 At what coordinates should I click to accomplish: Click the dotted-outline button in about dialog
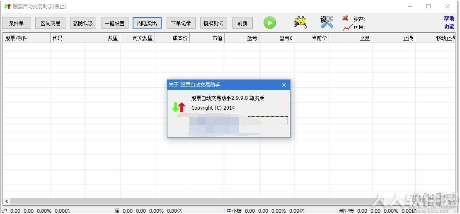coord(268,120)
